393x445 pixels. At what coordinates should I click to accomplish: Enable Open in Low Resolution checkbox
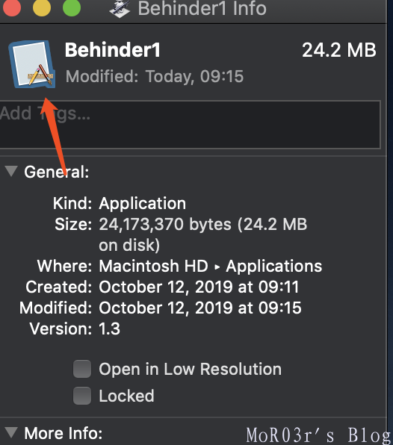click(82, 369)
